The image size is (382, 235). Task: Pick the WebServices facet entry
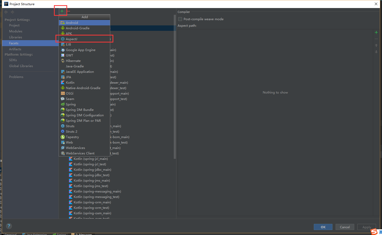coord(85,148)
